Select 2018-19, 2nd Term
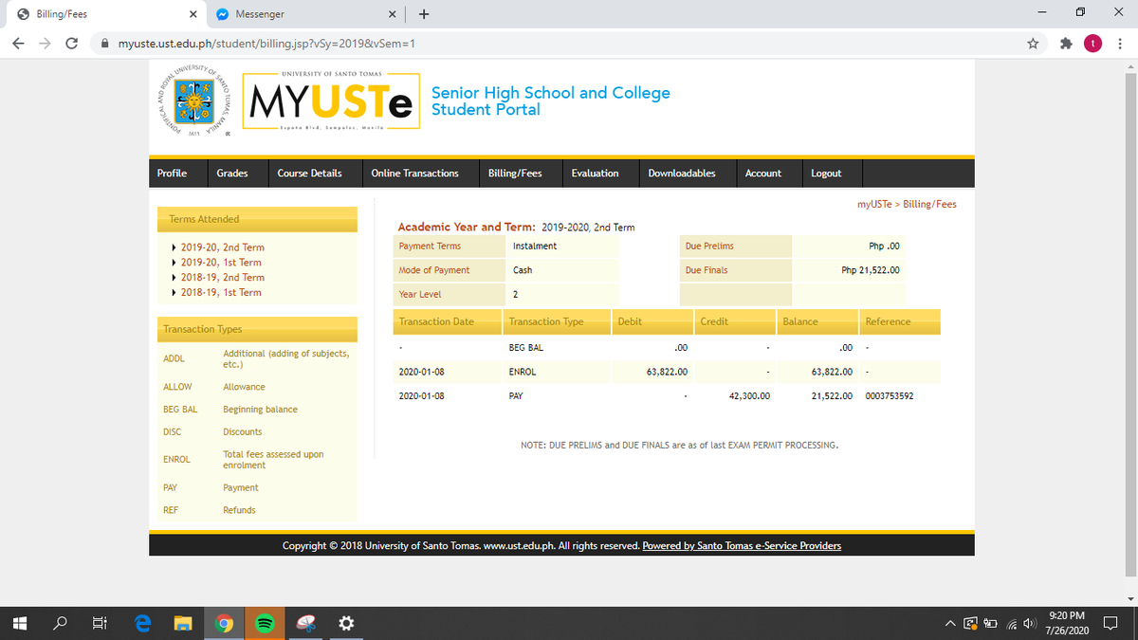Image resolution: width=1138 pixels, height=640 pixels. 222,278
